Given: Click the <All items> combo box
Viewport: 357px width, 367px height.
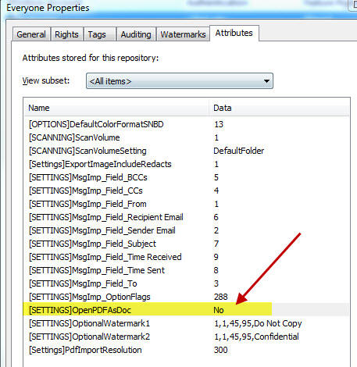Looking at the screenshot, I should 180,81.
